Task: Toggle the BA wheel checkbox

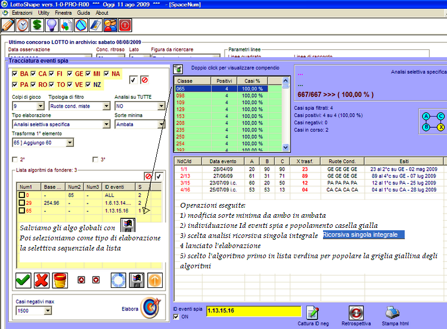Action: point(15,74)
